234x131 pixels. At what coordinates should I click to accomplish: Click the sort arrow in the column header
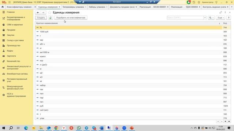(219, 23)
